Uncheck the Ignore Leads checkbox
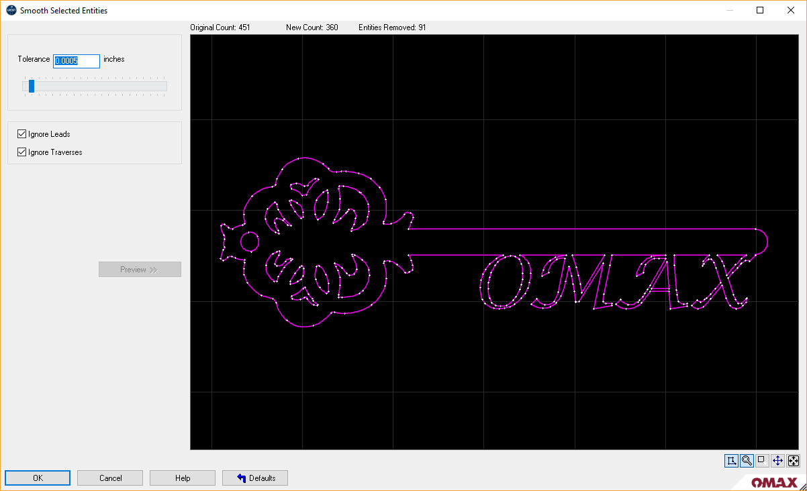This screenshot has height=491, width=807. 22,134
